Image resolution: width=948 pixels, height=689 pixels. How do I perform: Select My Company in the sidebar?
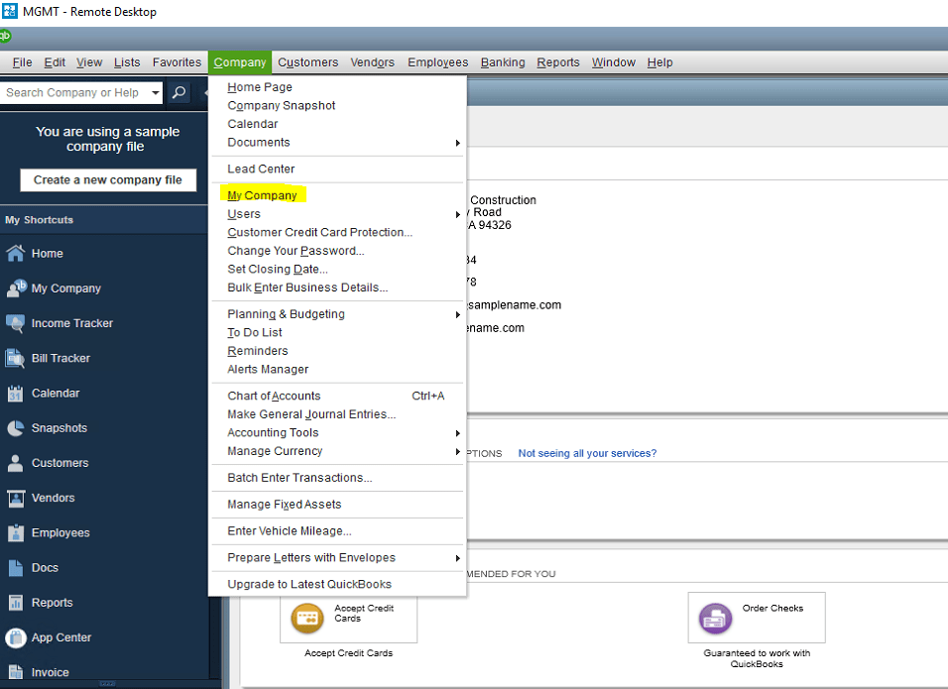click(64, 287)
